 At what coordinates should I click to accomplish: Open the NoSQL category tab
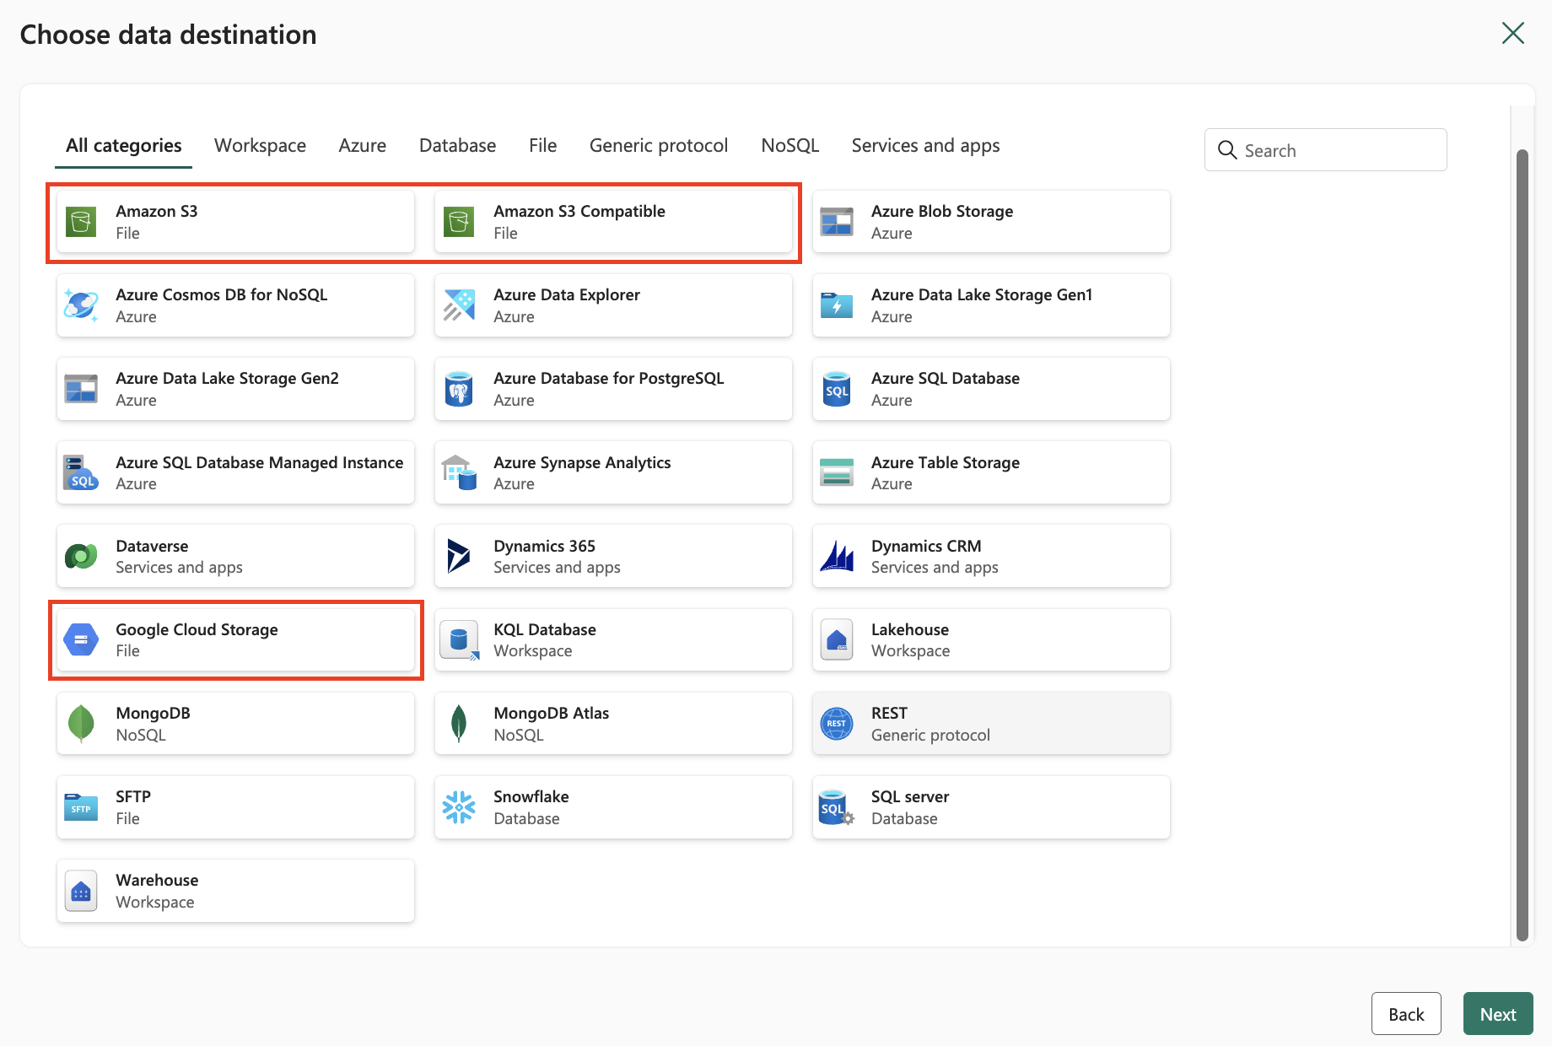point(790,145)
